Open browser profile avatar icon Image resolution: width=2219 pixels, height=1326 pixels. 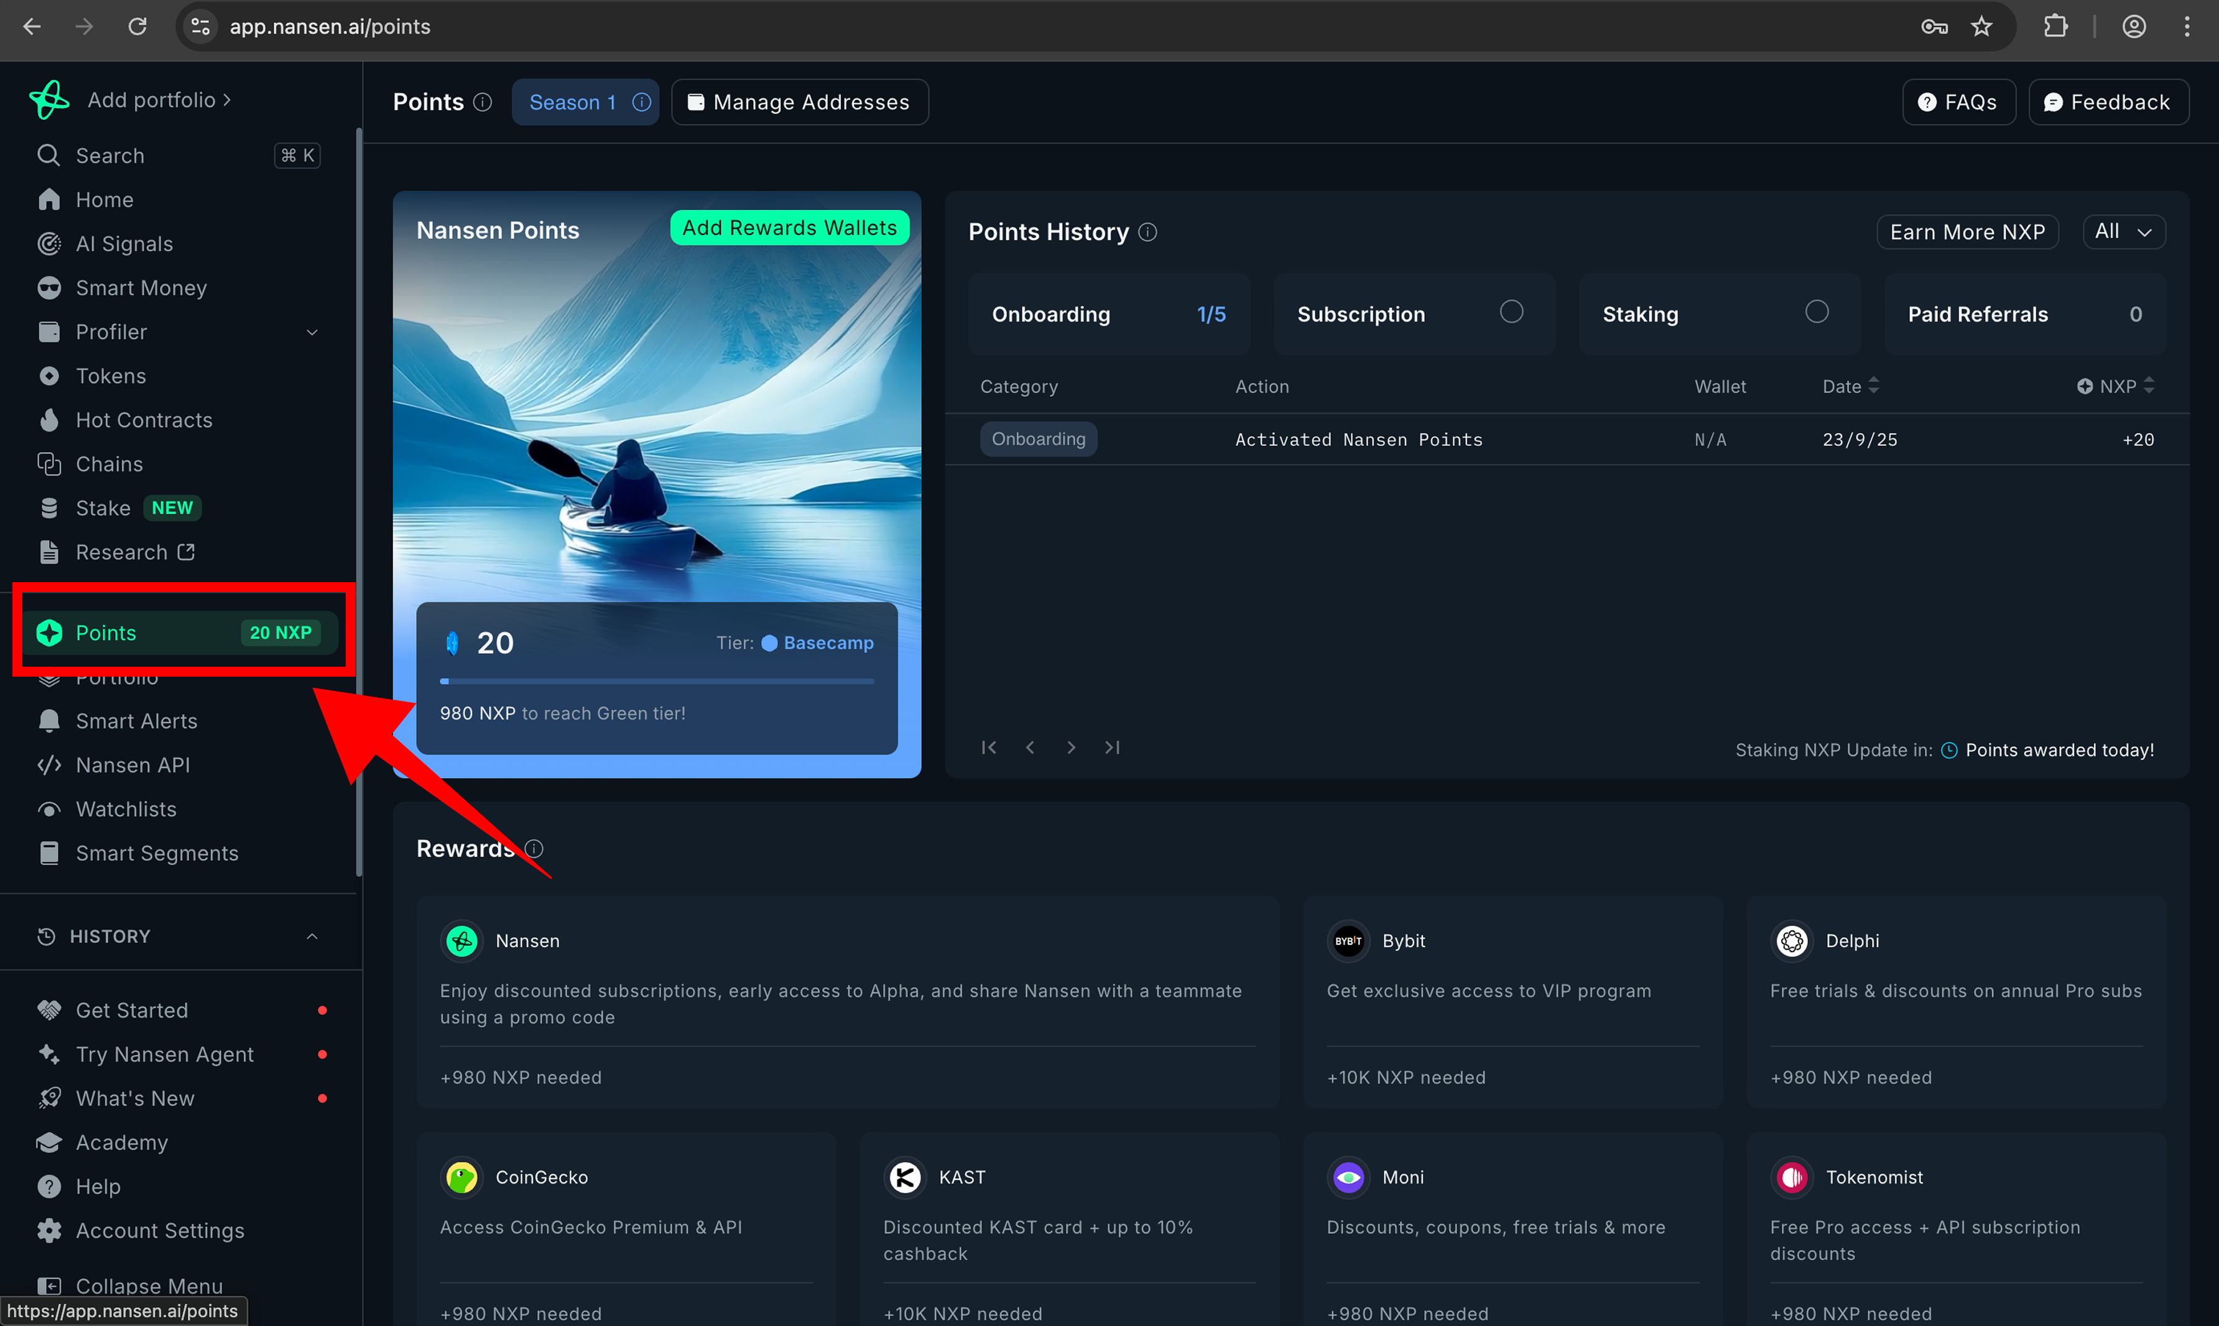(x=2134, y=27)
